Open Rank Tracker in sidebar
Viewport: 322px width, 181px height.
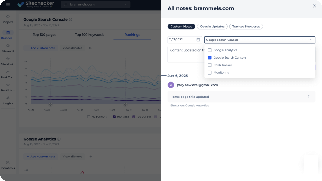8,74
